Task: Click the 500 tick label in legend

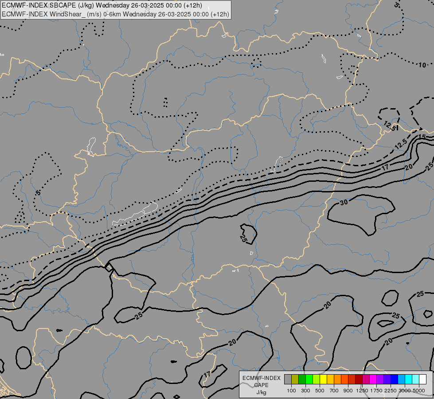Action: click(x=320, y=391)
